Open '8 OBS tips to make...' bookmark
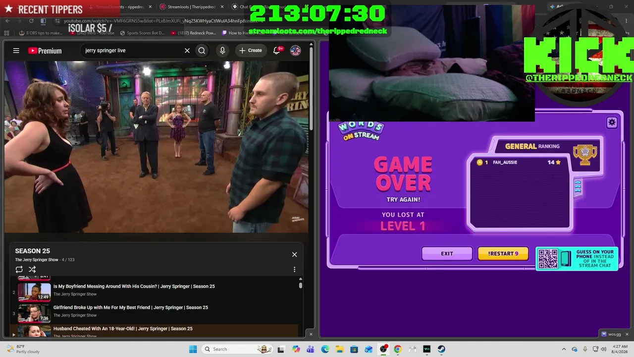Screen dimensions: 634x357 (41, 33)
